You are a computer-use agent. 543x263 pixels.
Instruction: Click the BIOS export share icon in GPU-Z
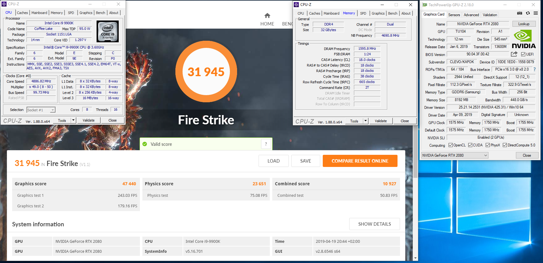point(514,54)
